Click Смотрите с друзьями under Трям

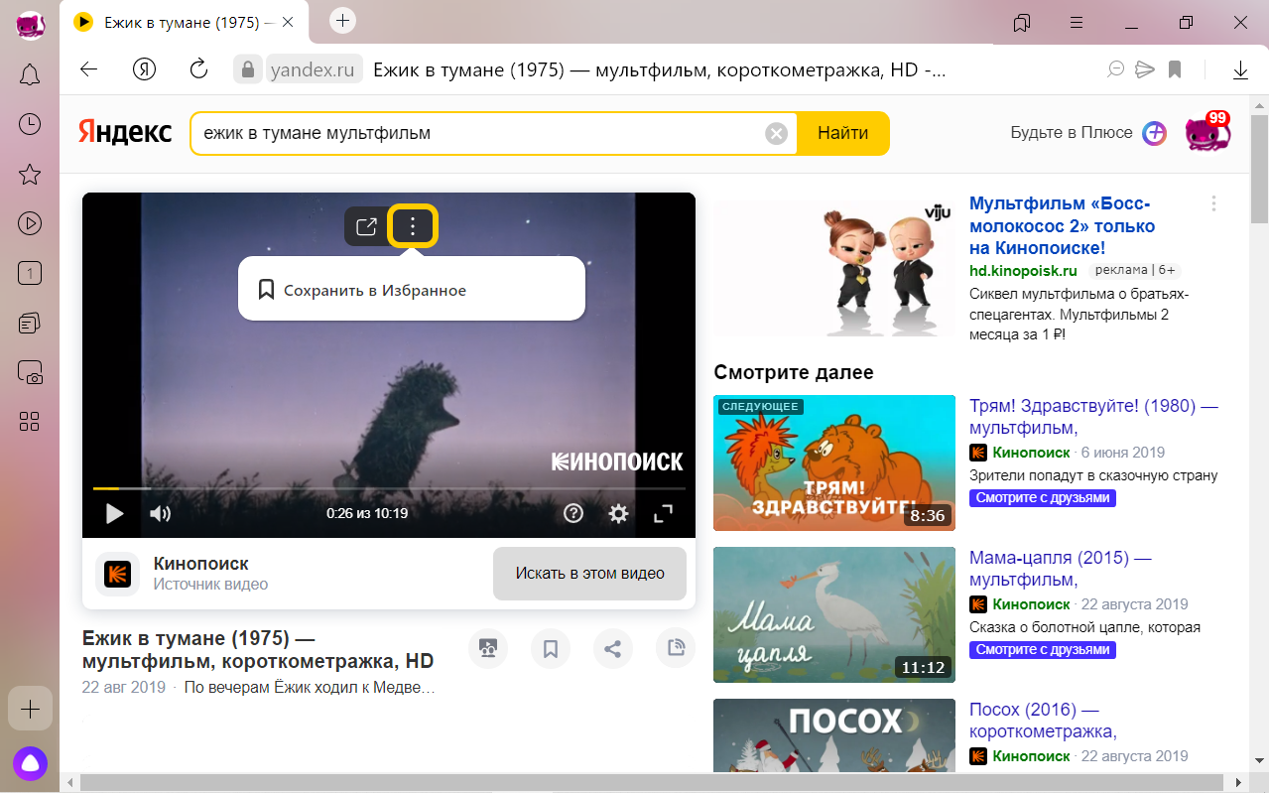(1043, 497)
